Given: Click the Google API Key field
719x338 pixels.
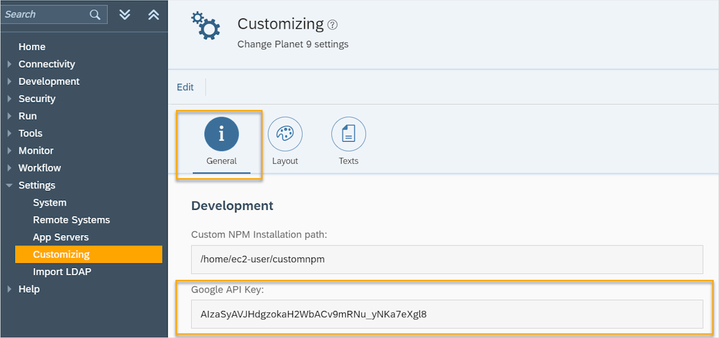Looking at the screenshot, I should tap(446, 314).
